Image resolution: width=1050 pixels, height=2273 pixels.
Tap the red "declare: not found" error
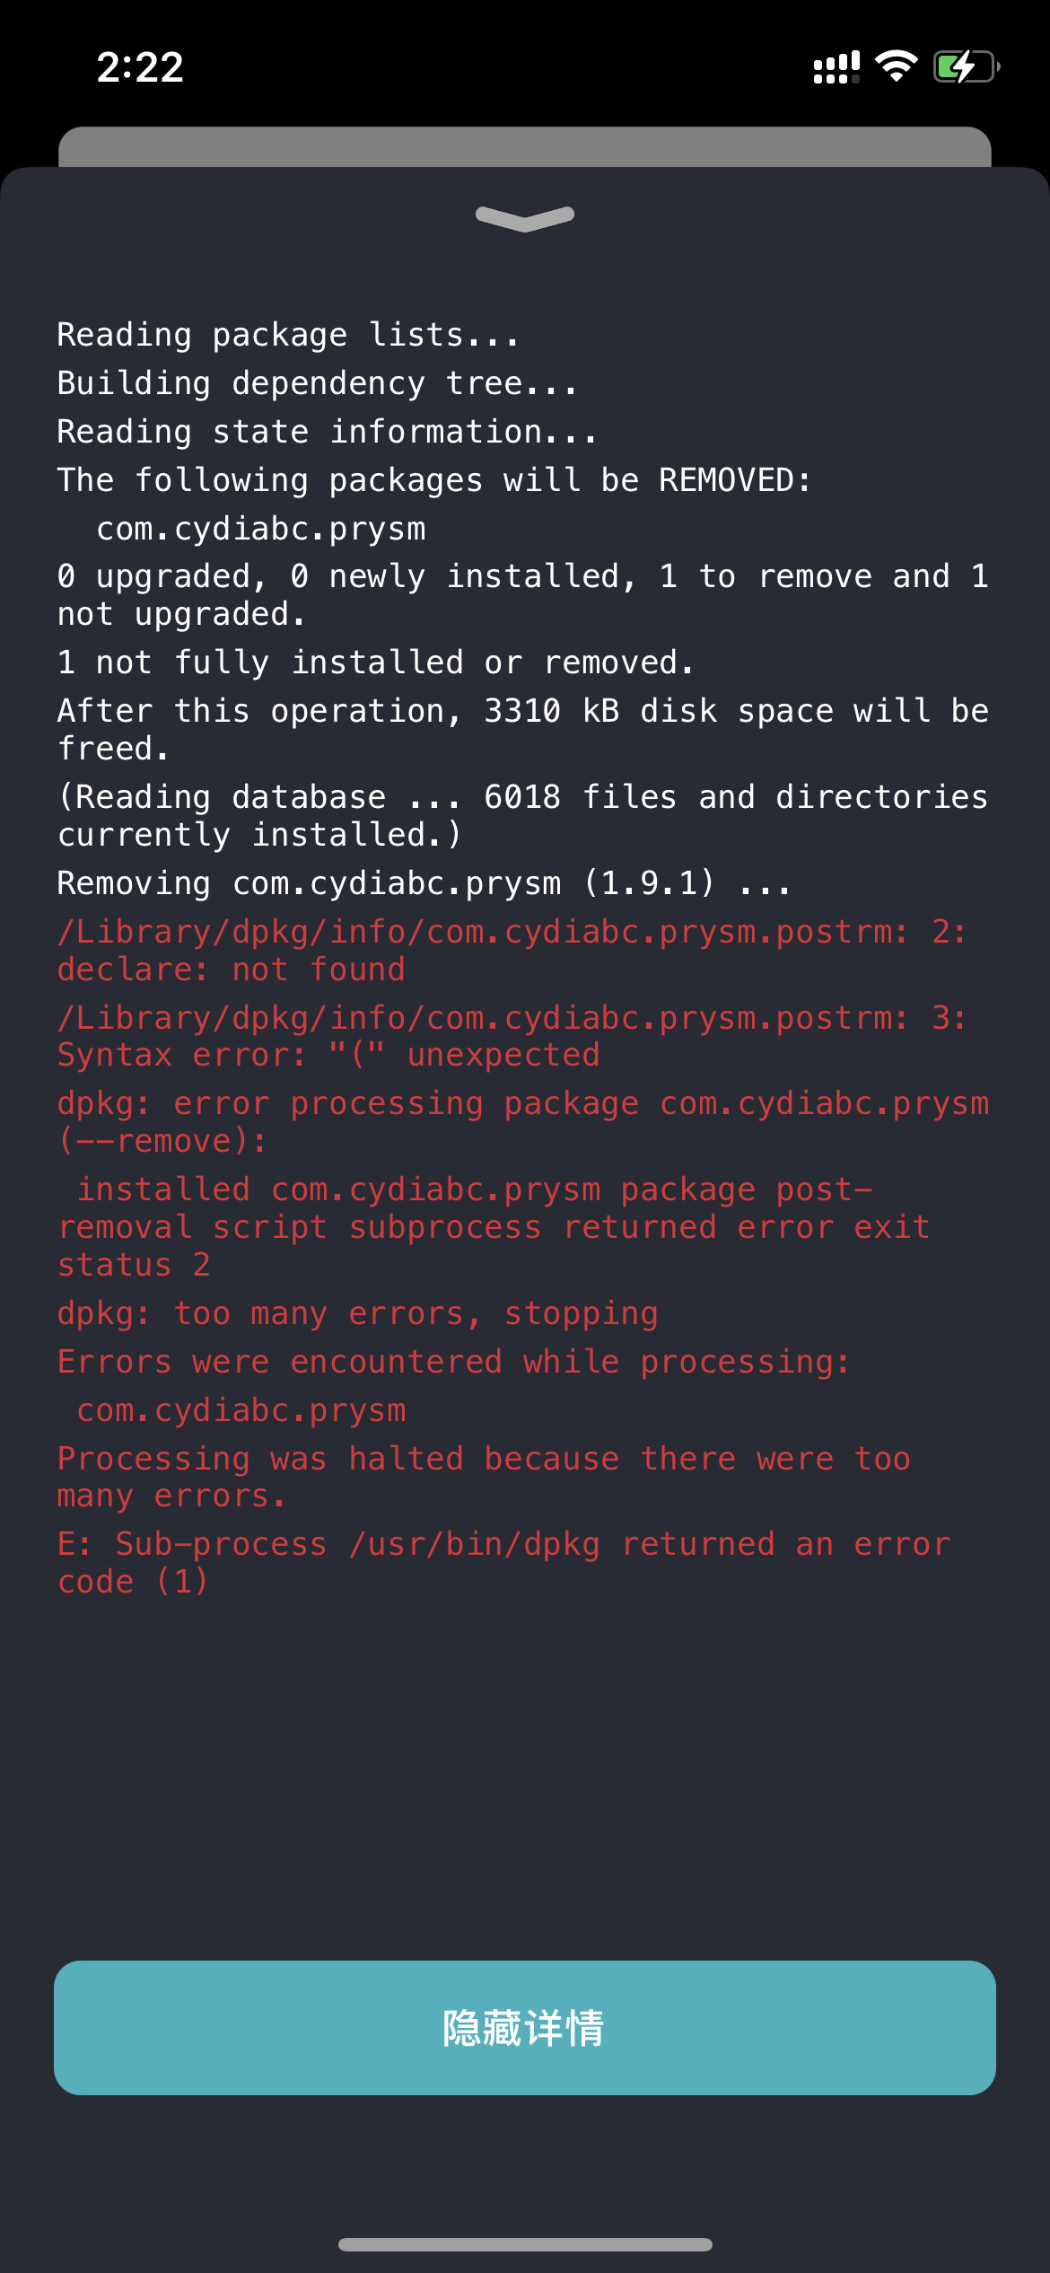232,970
